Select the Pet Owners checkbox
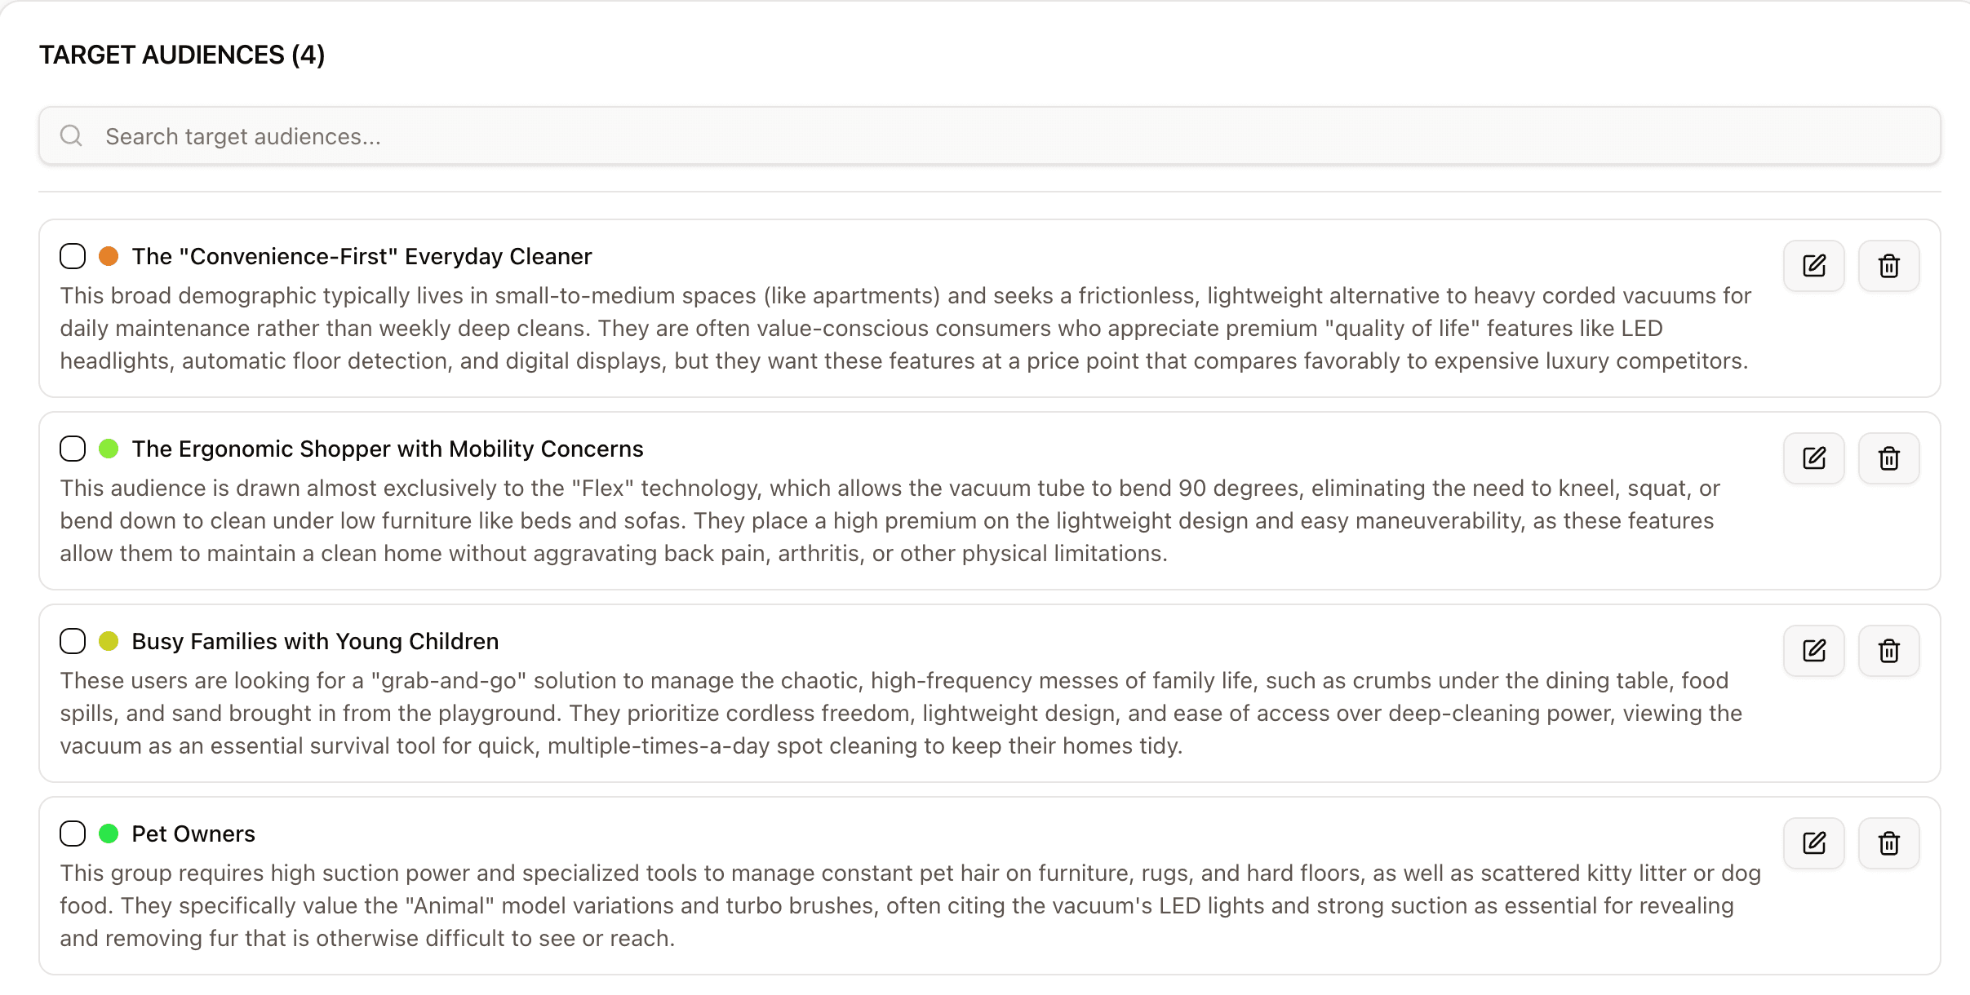 coord(73,834)
